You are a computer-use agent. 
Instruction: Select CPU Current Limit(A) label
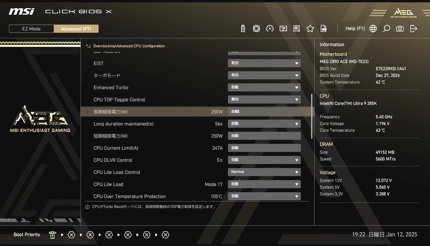(116, 148)
